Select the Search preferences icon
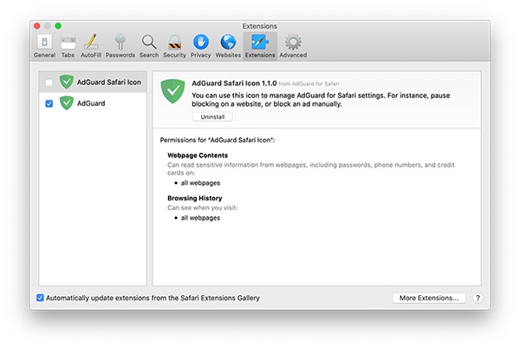Screen dimensions: 520x349 tap(149, 45)
